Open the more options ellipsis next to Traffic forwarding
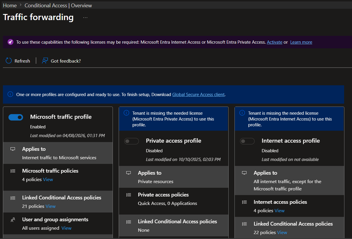This screenshot has height=239, width=352. tap(85, 17)
